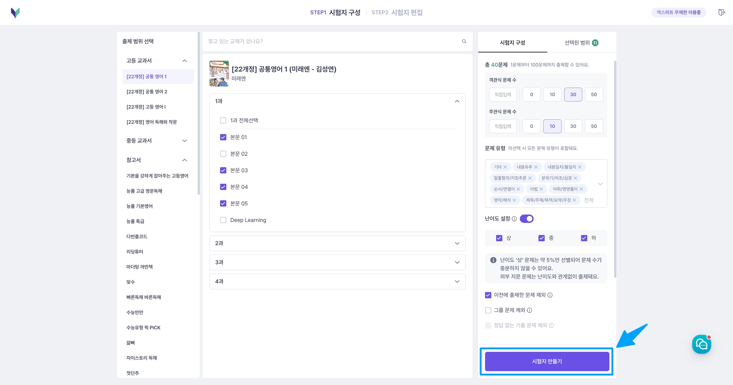Expand the 중등 교과서 category
733x385 pixels.
pyautogui.click(x=156, y=141)
